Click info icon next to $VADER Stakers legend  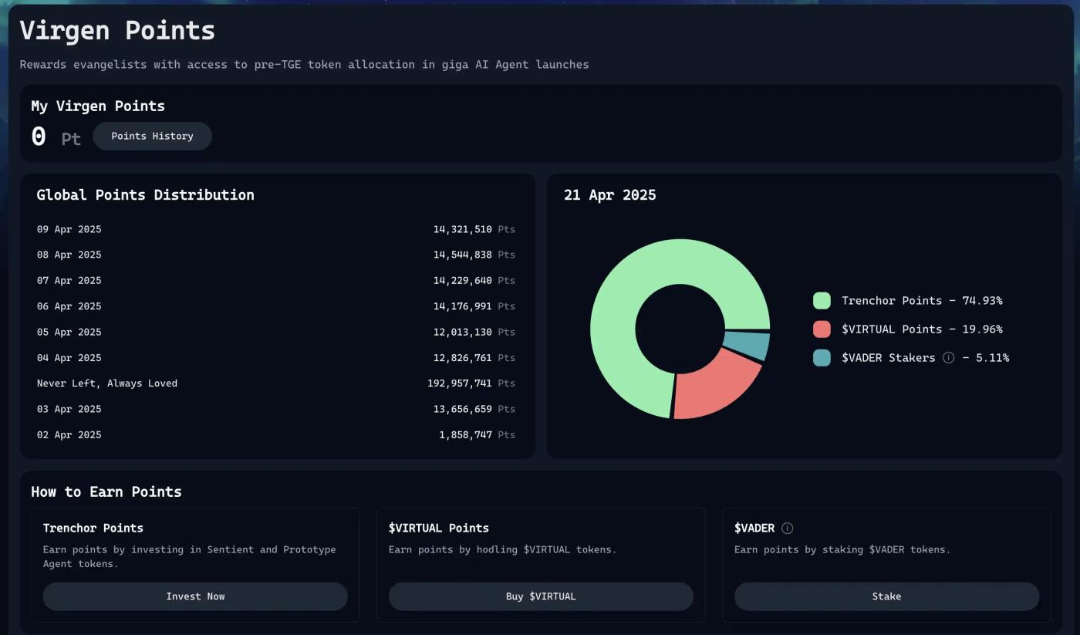tap(949, 358)
